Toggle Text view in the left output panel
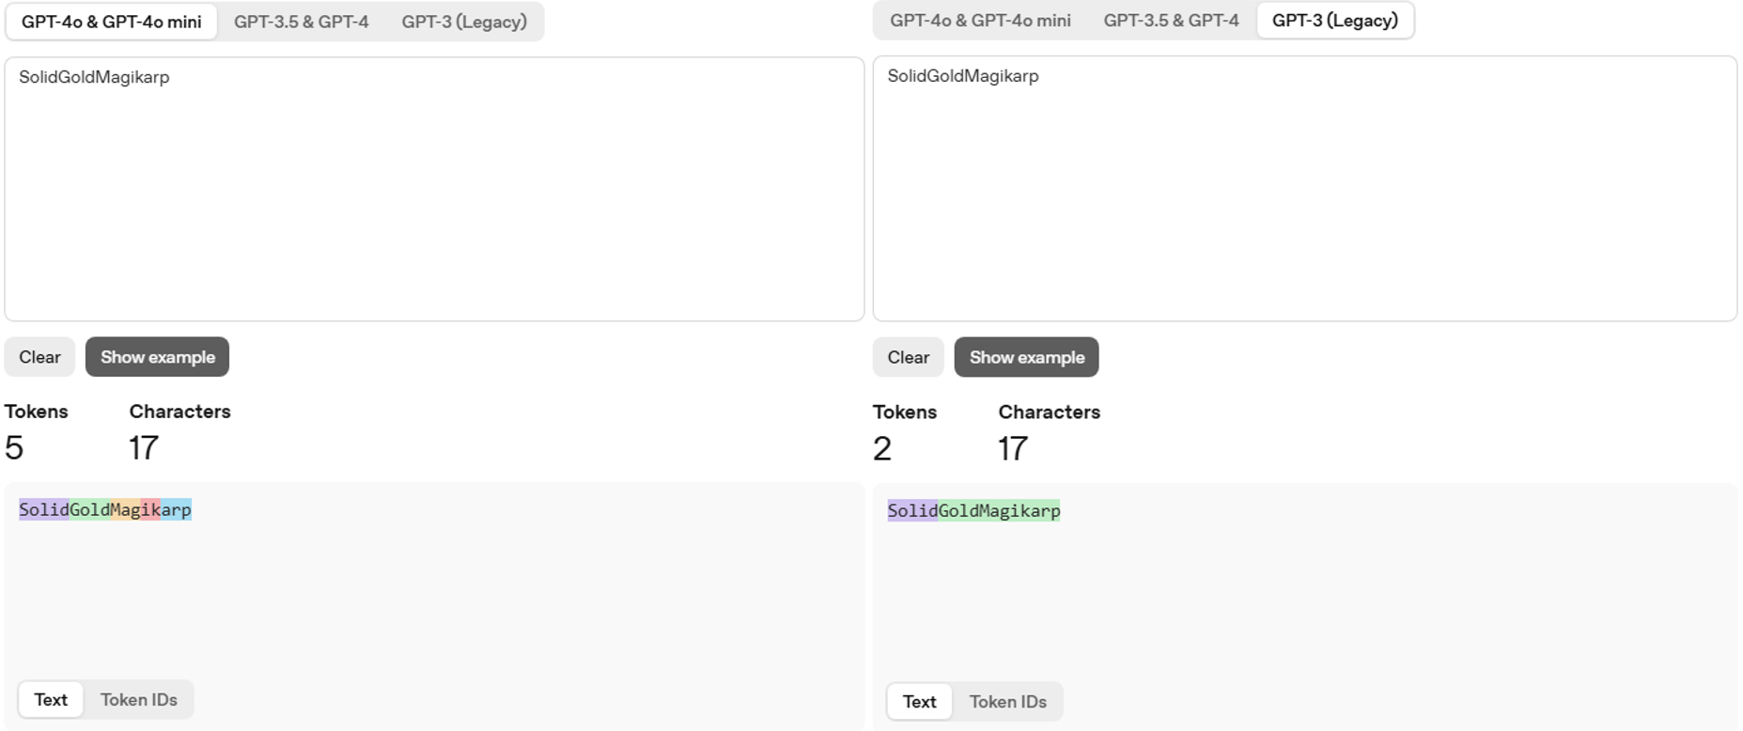The width and height of the screenshot is (1743, 731). pos(51,700)
